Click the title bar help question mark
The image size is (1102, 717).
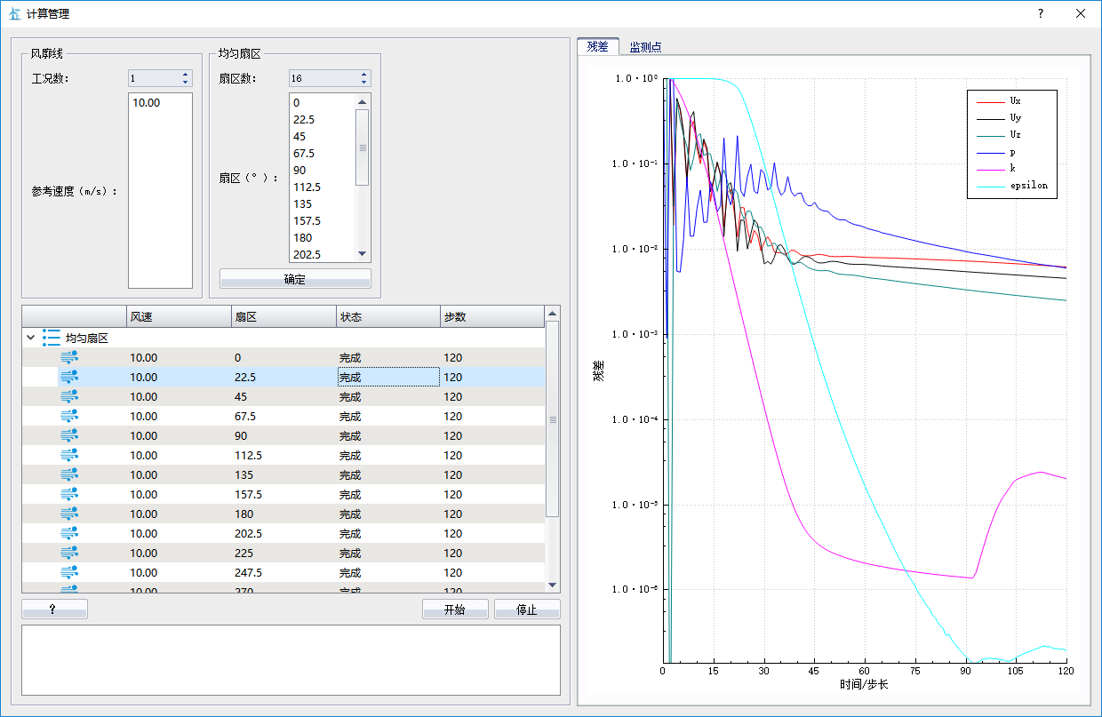pos(1041,13)
